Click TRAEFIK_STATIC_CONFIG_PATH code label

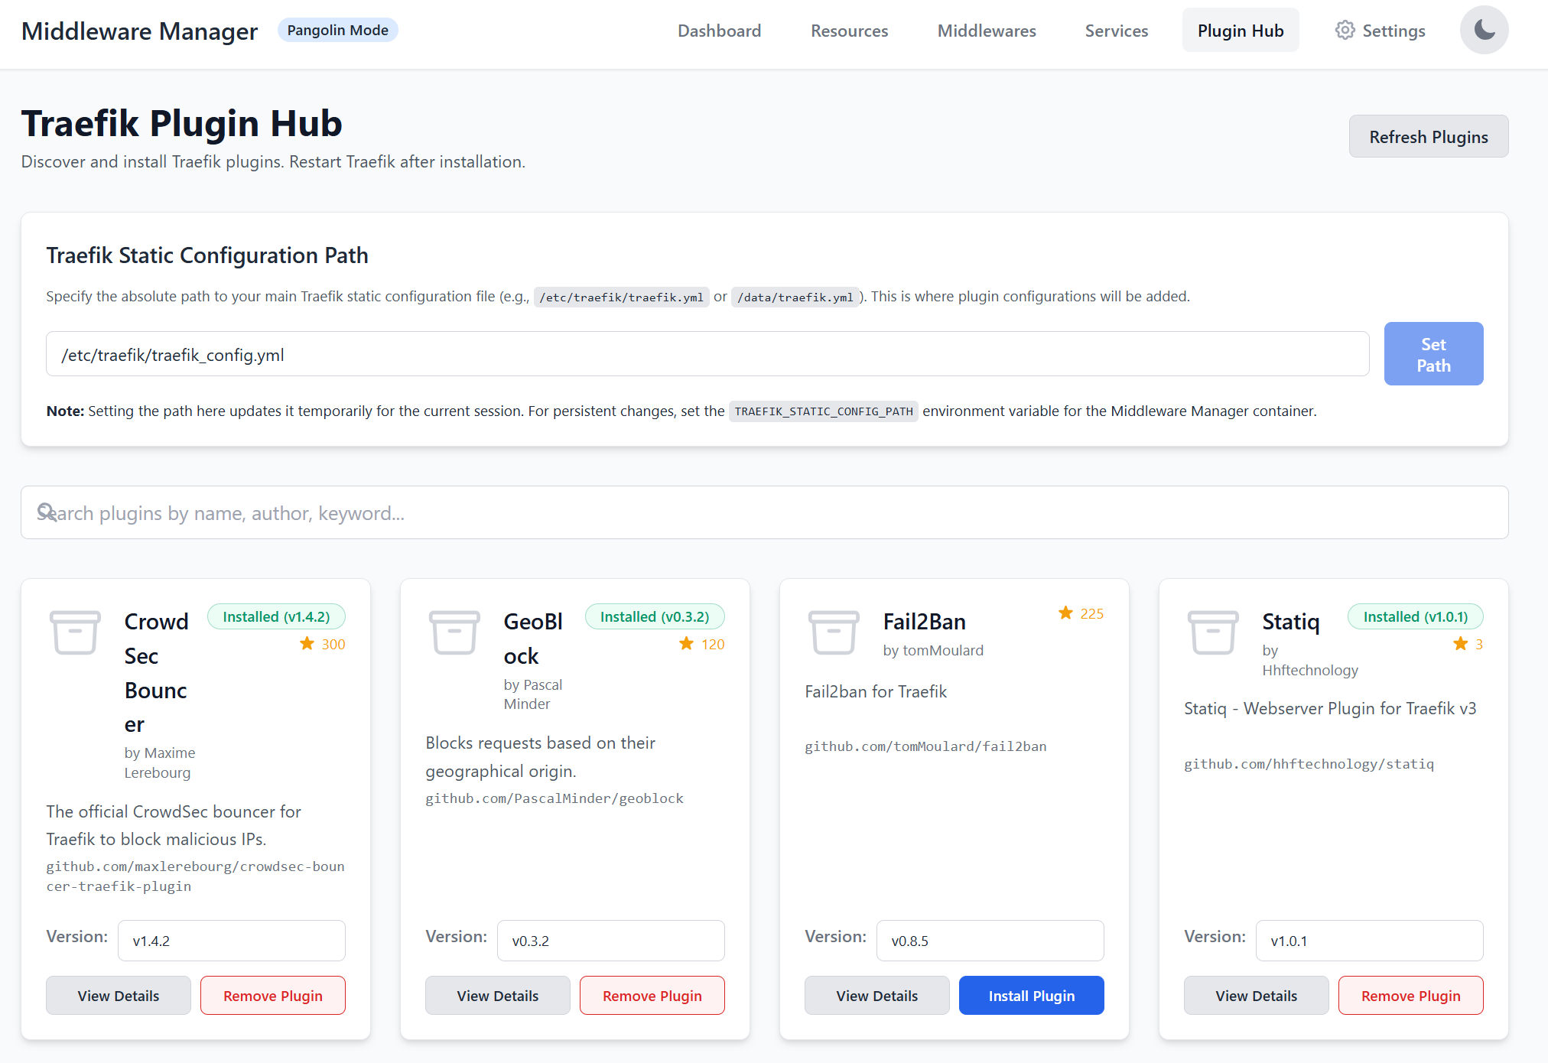824,411
